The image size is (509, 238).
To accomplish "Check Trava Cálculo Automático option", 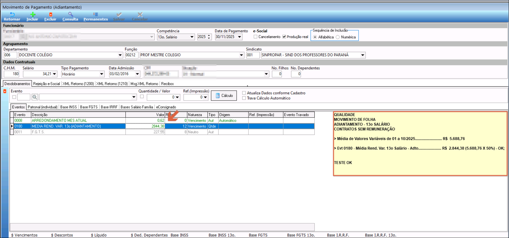I will click(244, 98).
